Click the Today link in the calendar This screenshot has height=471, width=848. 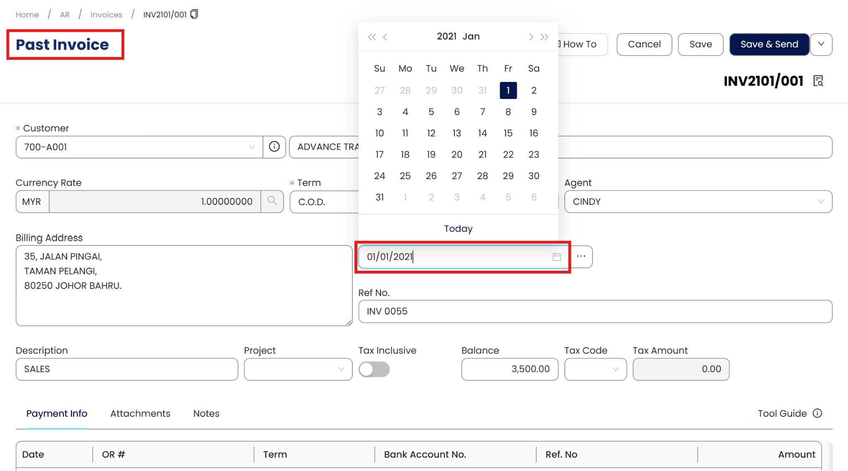coord(458,228)
